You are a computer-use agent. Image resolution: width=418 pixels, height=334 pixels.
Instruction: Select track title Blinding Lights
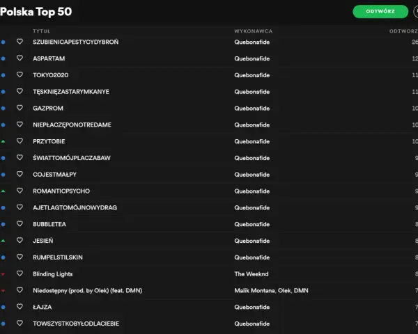[52, 274]
